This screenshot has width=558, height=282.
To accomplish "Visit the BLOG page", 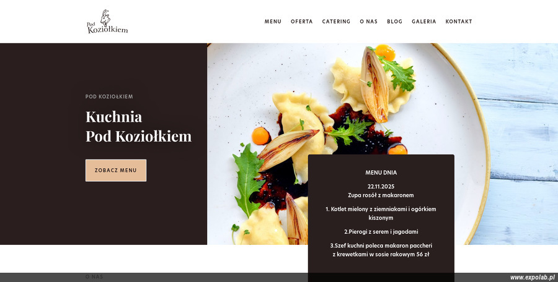I will [395, 22].
